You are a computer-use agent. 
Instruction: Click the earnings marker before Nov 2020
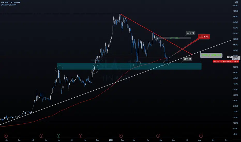tap(80, 136)
